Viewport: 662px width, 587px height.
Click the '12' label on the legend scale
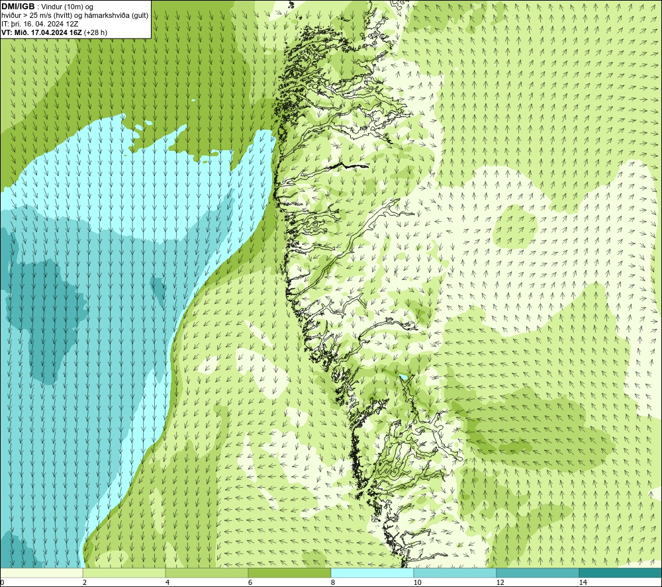click(500, 583)
